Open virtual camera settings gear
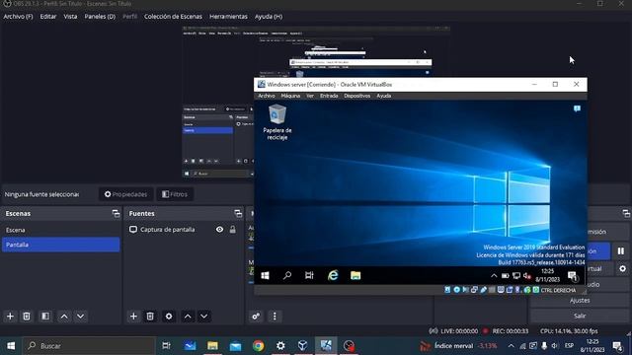 [622, 268]
